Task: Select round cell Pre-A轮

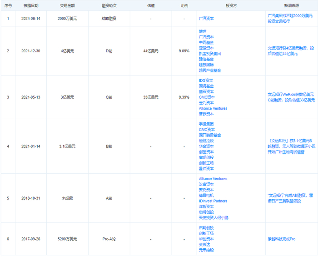Action: (x=109, y=239)
